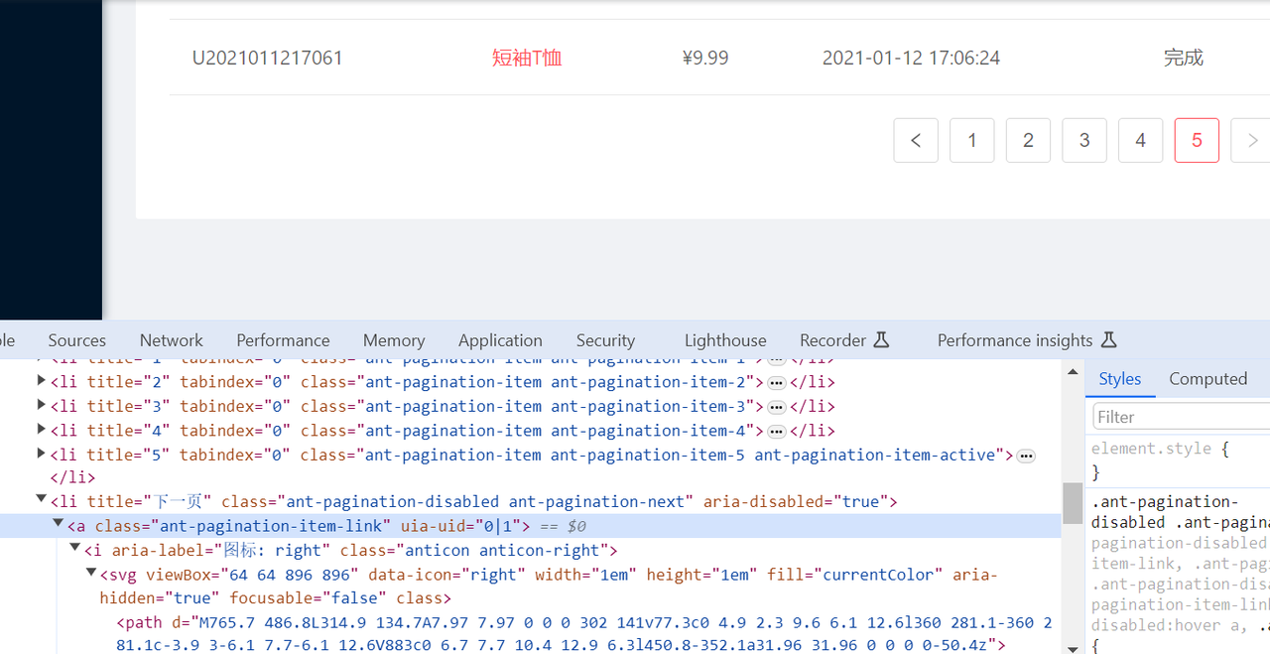Open pagination page 4
Screen dimensions: 1270x654
click(1141, 140)
